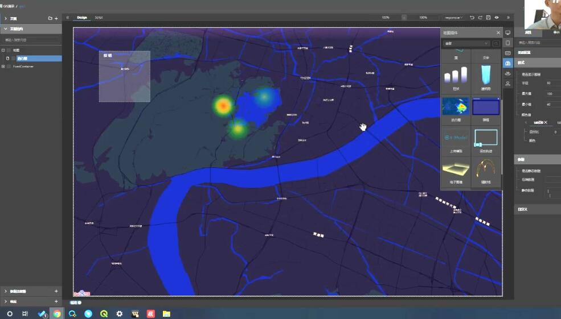Open the map components sidebar icon

pyautogui.click(x=507, y=63)
